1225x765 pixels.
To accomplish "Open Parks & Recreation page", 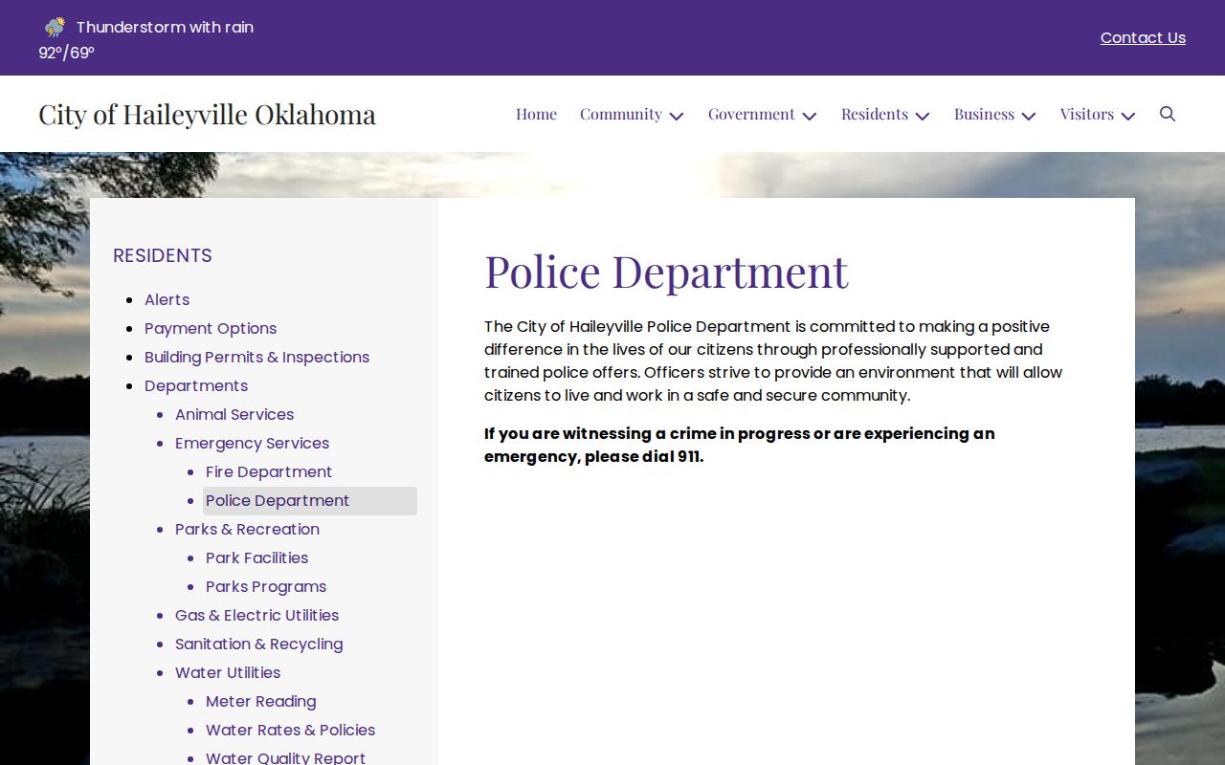I will [x=247, y=529].
